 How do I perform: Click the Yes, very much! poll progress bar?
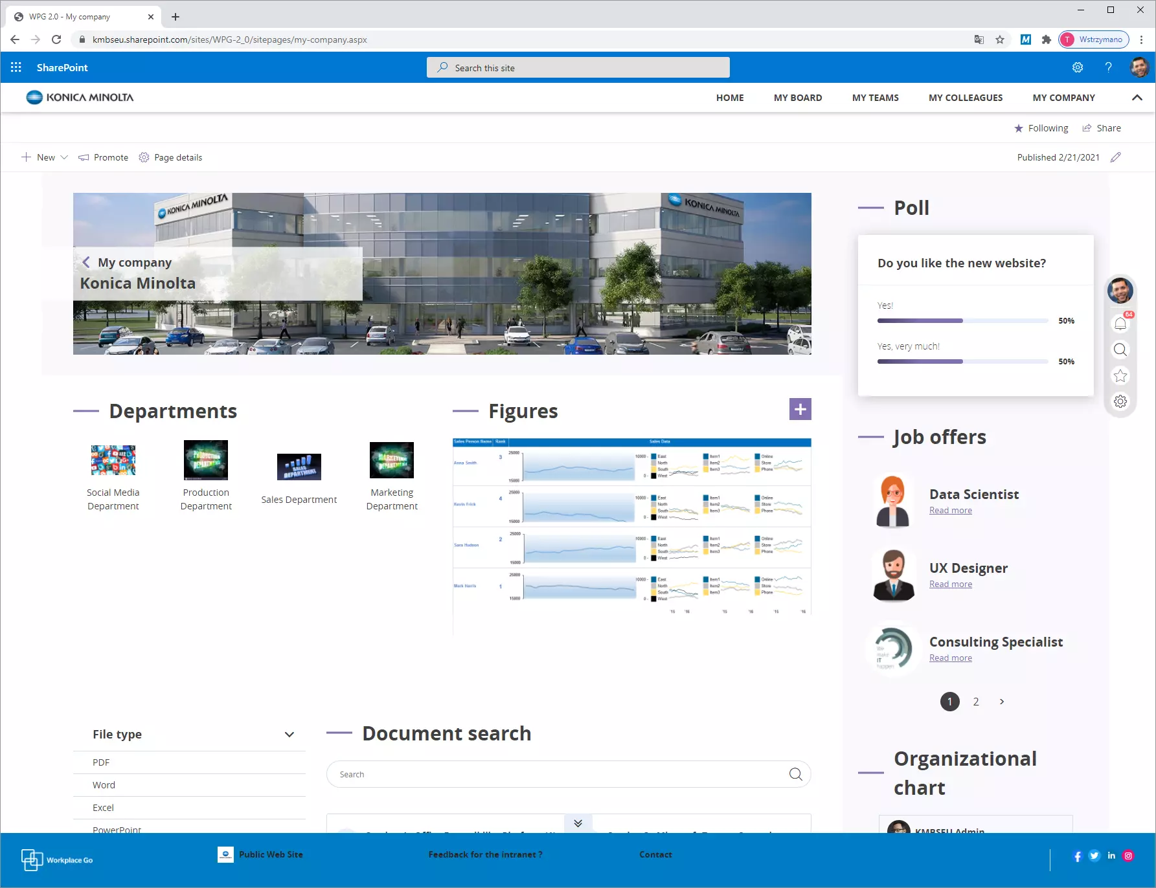(963, 362)
